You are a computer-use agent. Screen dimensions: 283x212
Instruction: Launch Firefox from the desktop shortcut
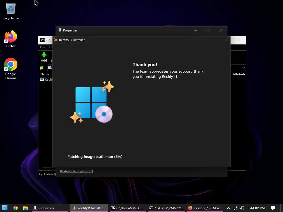(11, 39)
